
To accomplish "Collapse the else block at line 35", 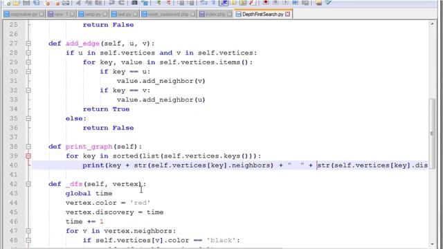I will pyautogui.click(x=28, y=118).
